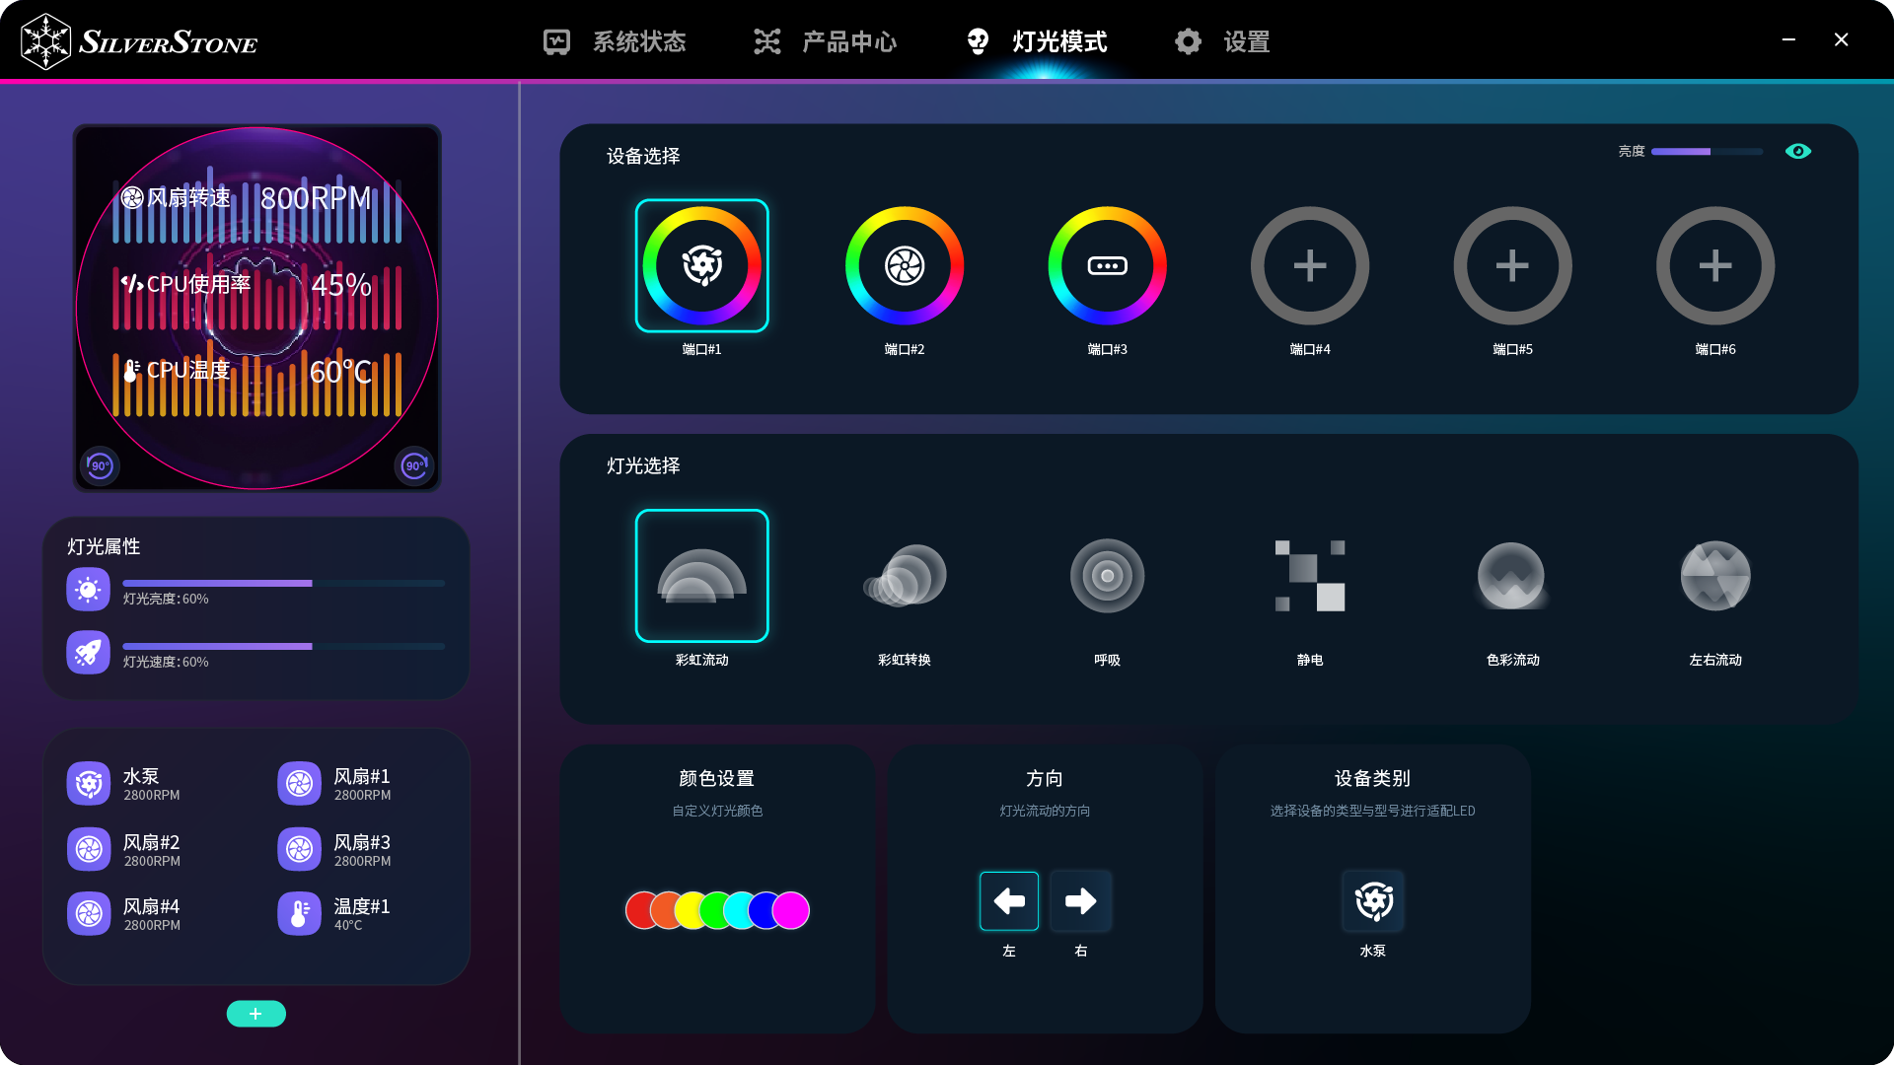Click the green plus add button
Image resolution: width=1894 pixels, height=1065 pixels.
[255, 1014]
